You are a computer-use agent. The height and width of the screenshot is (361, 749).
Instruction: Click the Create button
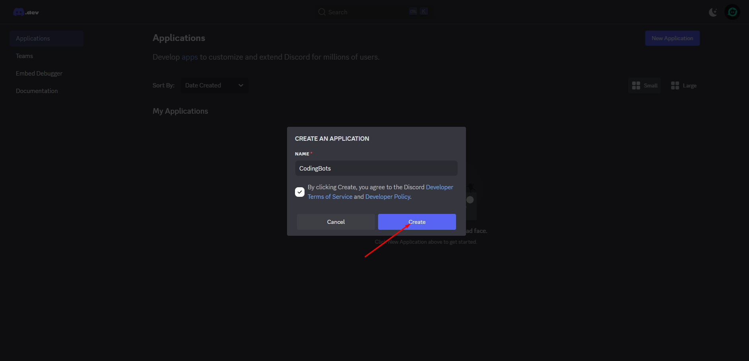tap(417, 222)
